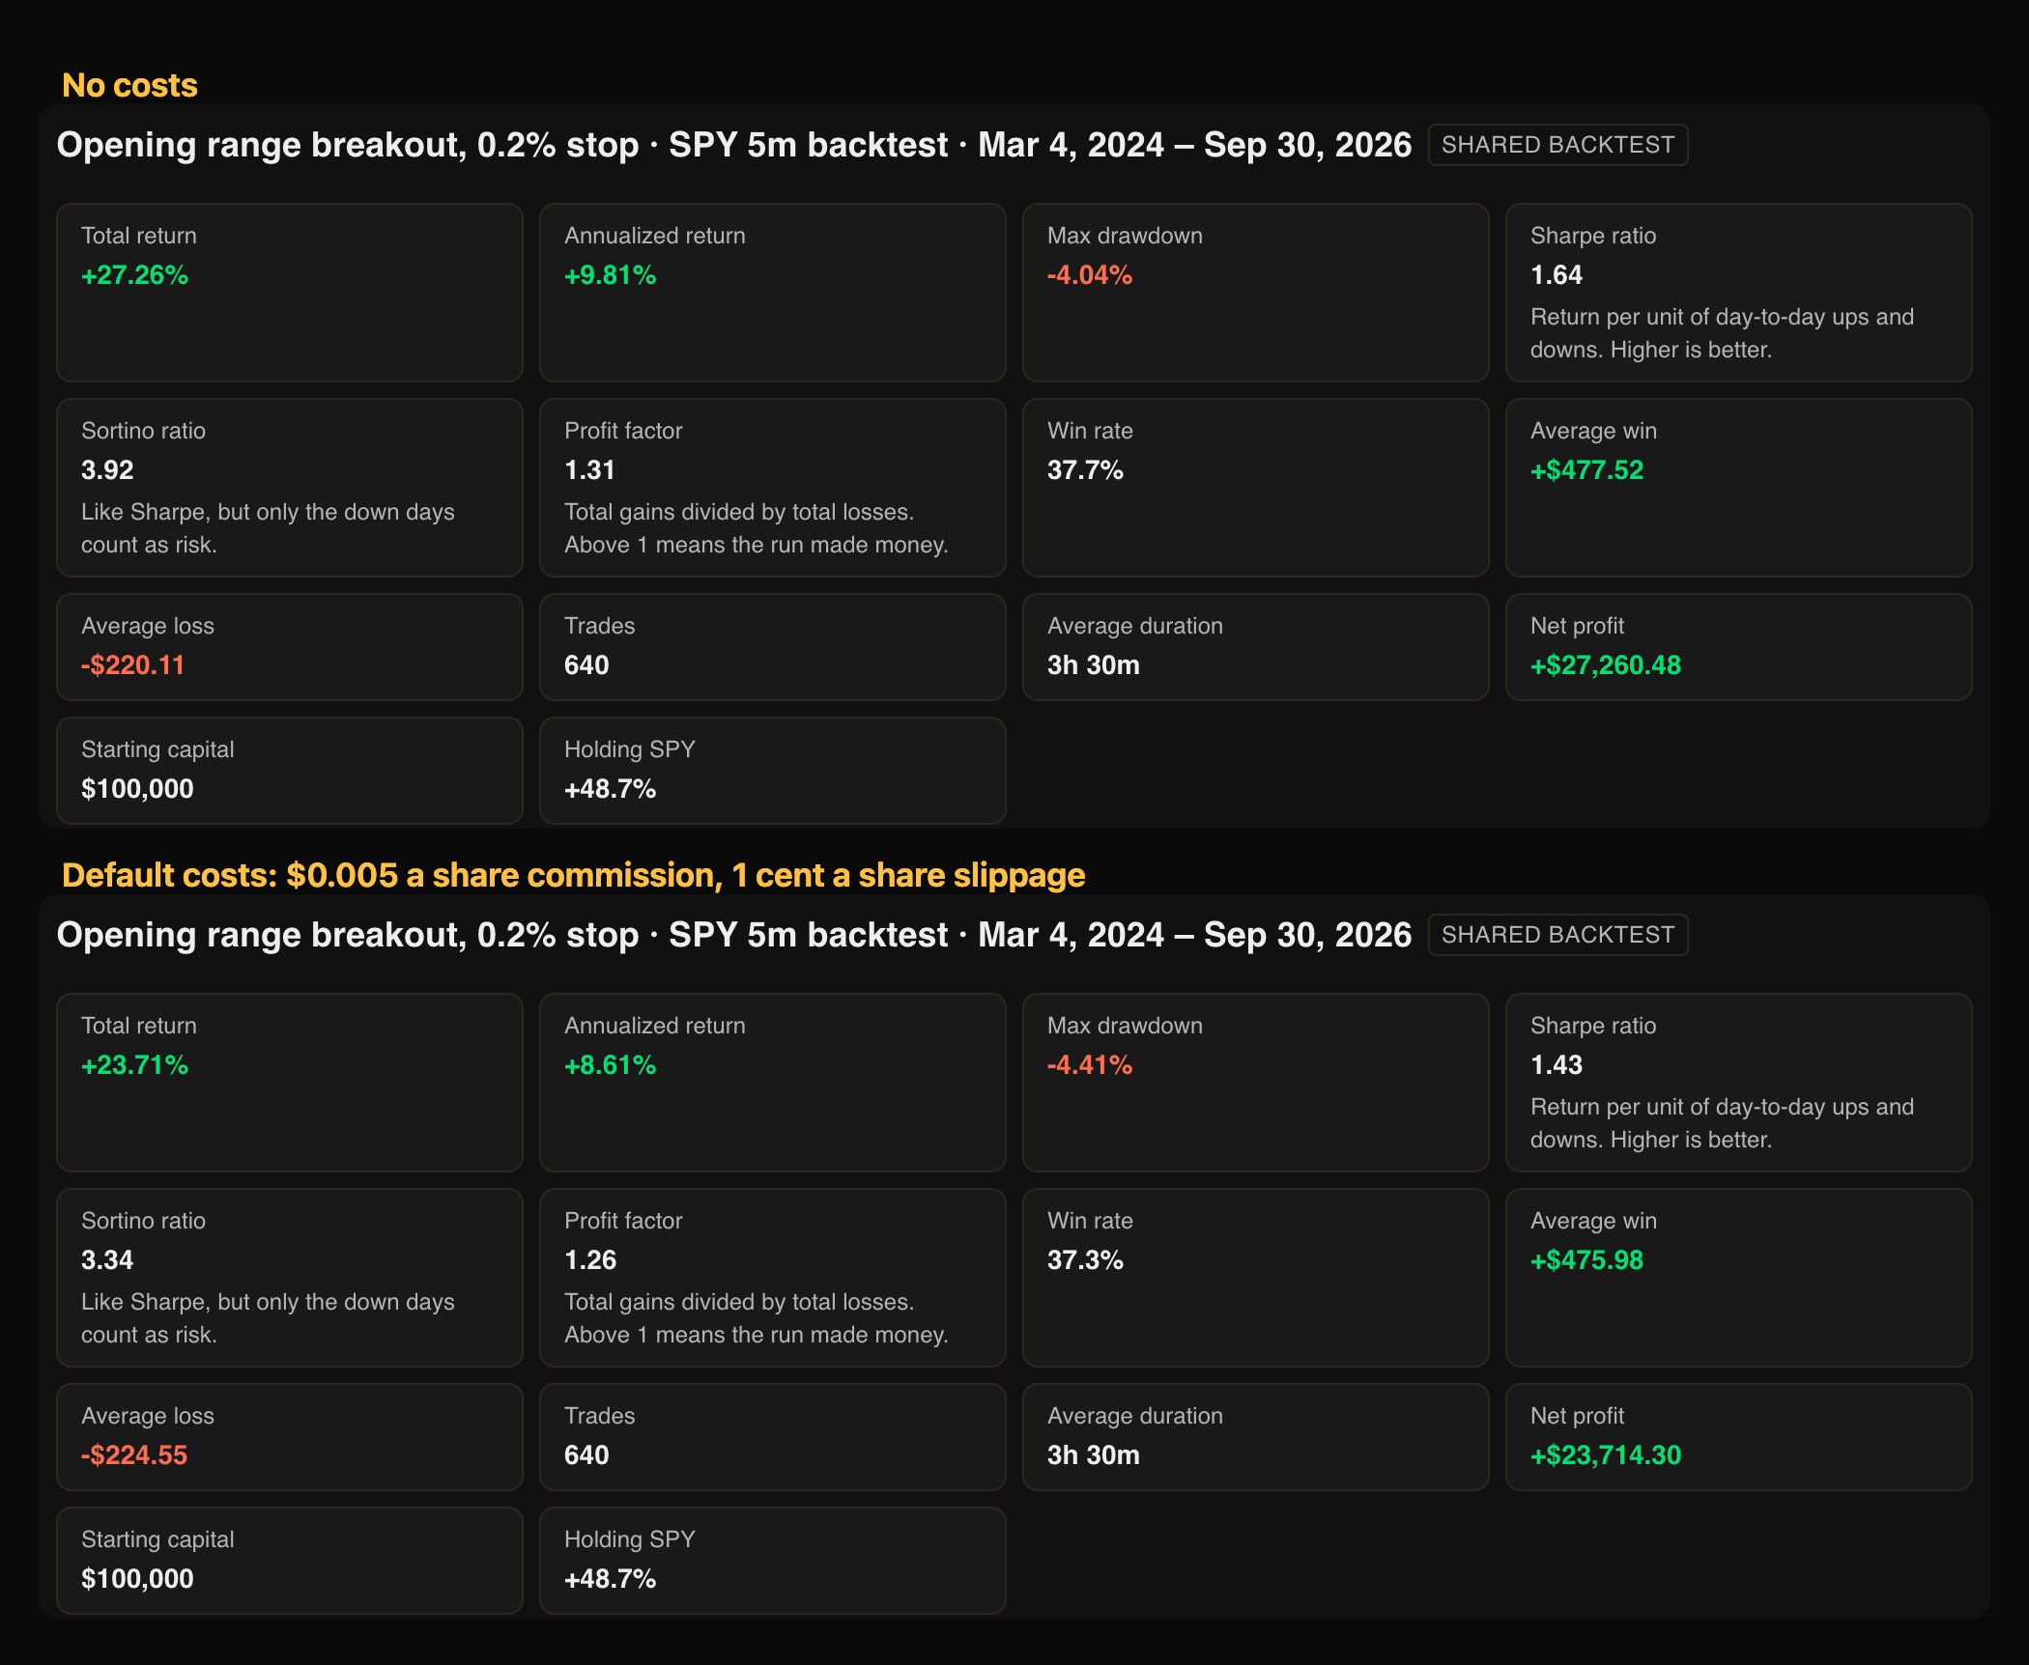Viewport: 2029px width, 1665px height.
Task: Click Trades 640 in the No costs panel
Action: point(772,647)
